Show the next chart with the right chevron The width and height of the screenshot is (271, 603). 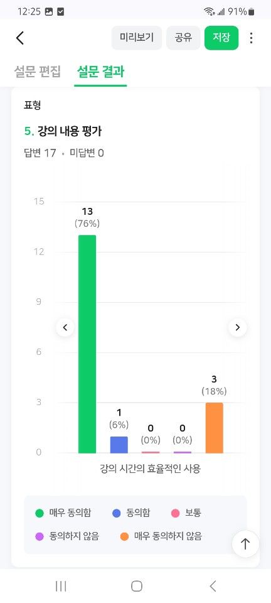pos(238,328)
